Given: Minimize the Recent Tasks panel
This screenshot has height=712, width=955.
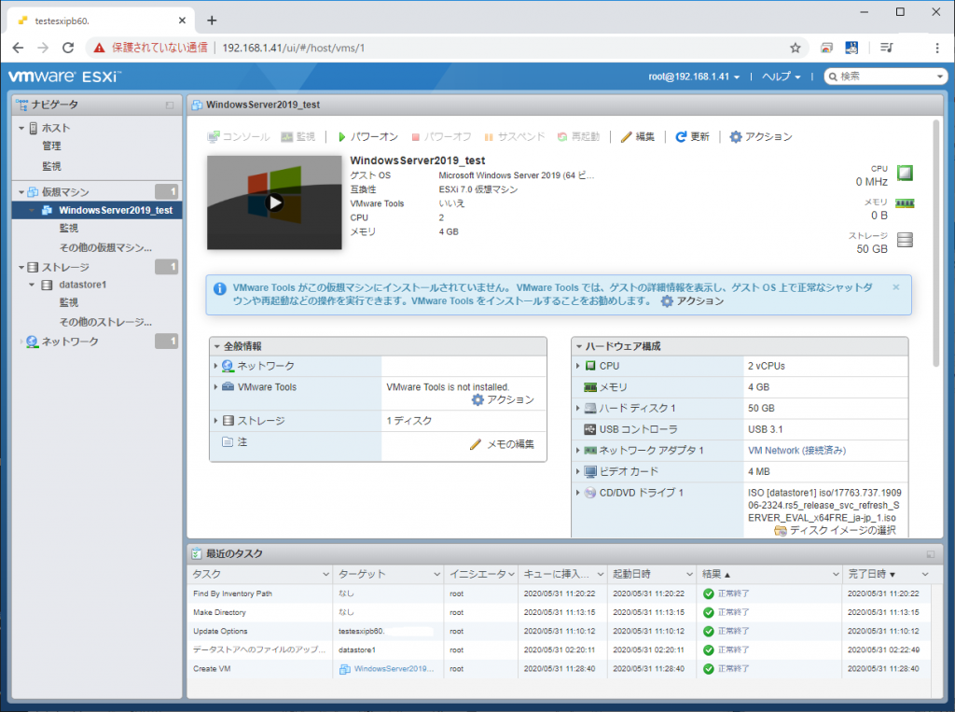Looking at the screenshot, I should 930,554.
